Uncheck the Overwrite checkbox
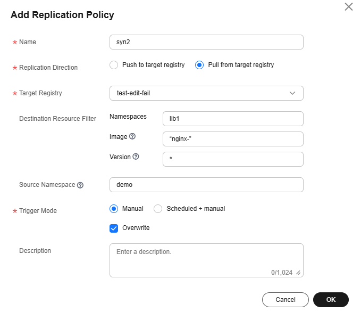The width and height of the screenshot is (361, 312). coord(114,228)
